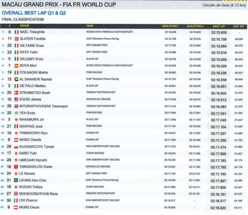Viewport: 248px width, 215px height.
Task: Click the UK flag next to SLATER Freddie
Action: [17, 39]
